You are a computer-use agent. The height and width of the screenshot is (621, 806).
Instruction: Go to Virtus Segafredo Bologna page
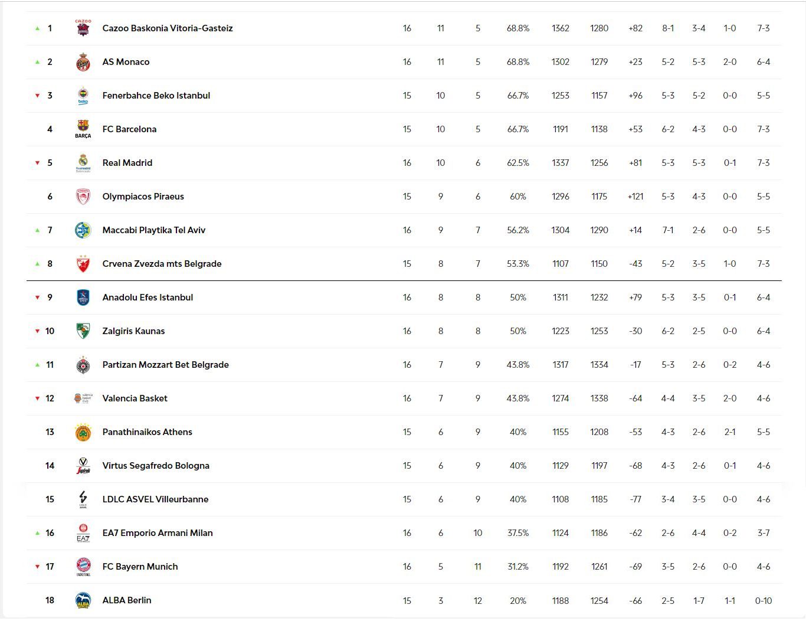click(x=156, y=466)
